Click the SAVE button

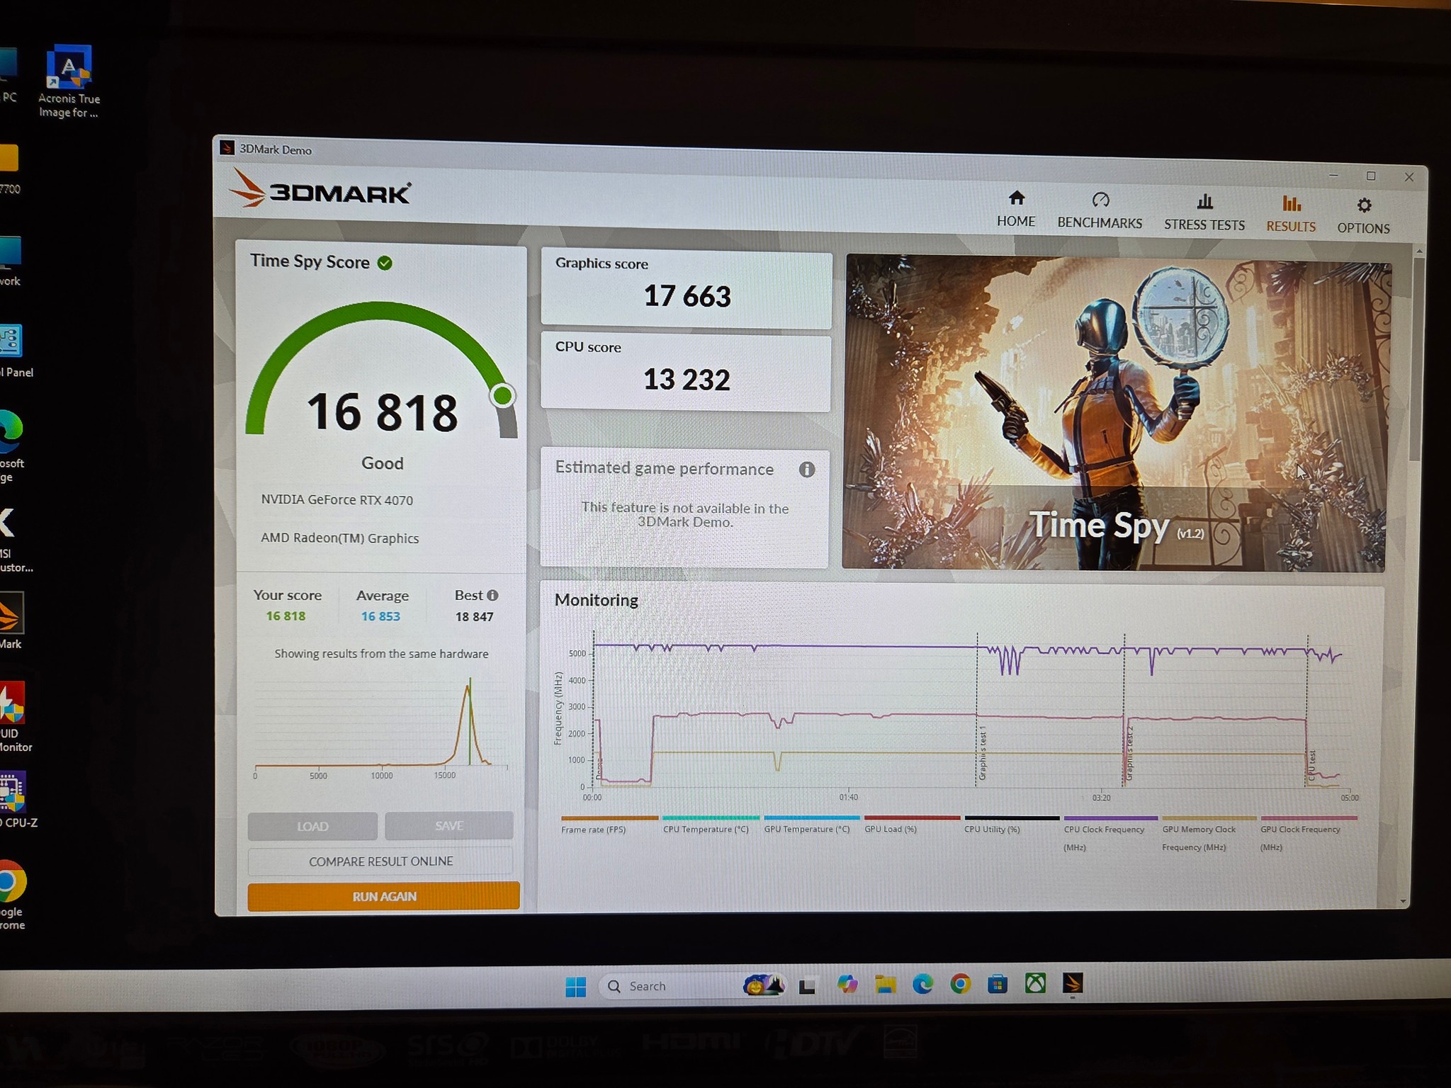pos(449,826)
